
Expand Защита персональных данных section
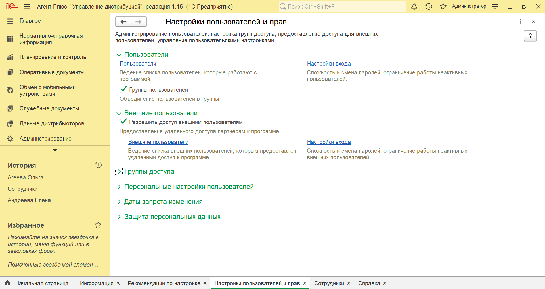click(x=119, y=217)
